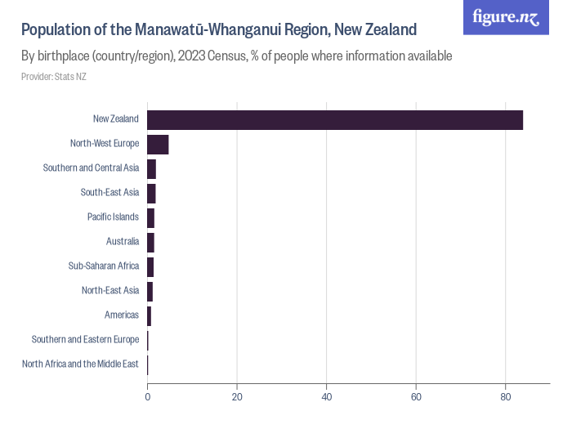This screenshot has height=429, width=572.
Task: Click the 80 tick on the x-axis
Action: (x=506, y=396)
